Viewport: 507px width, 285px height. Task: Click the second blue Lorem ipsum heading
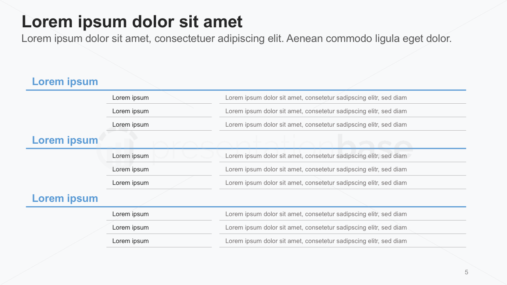pos(65,140)
